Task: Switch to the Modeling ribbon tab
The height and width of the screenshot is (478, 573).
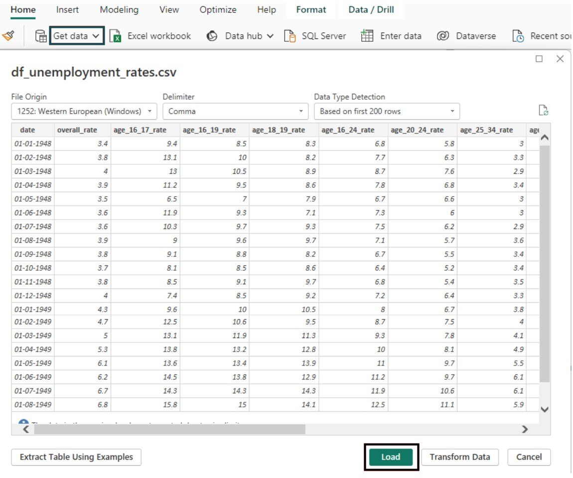Action: [x=119, y=9]
